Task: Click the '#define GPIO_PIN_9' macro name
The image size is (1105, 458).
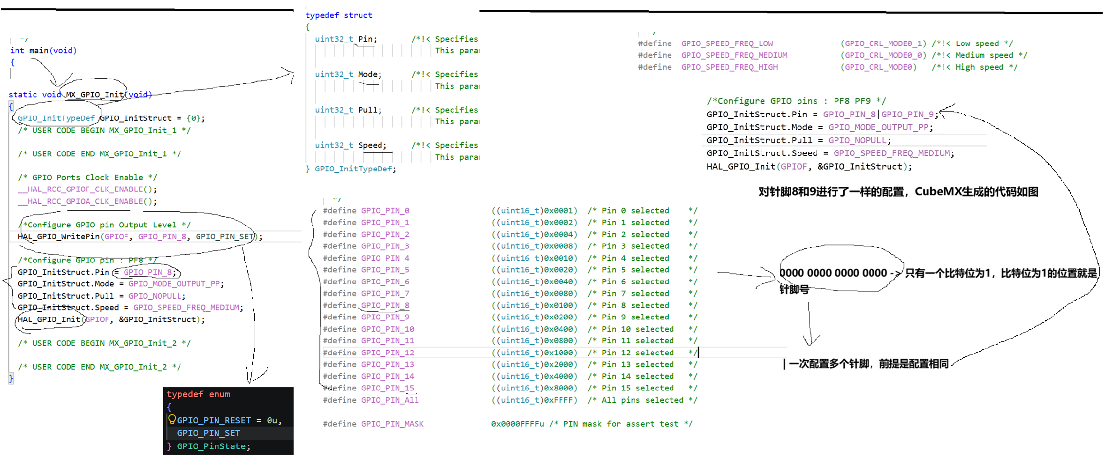Action: point(385,317)
